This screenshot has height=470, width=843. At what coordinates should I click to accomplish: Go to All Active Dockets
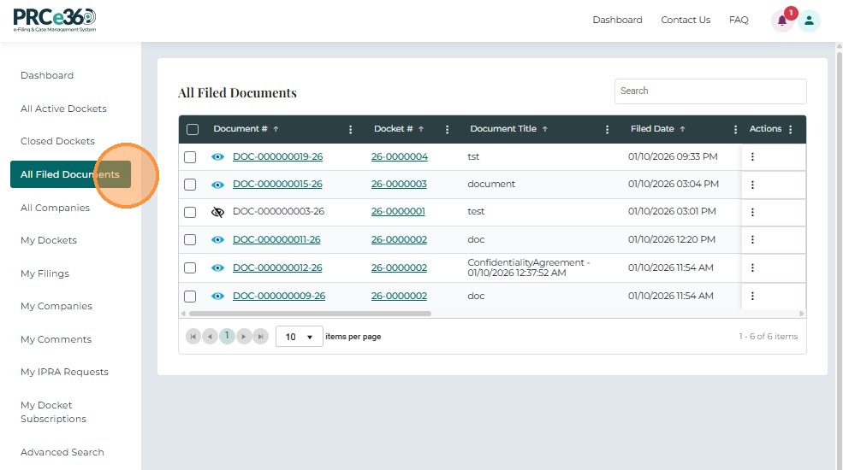click(63, 109)
